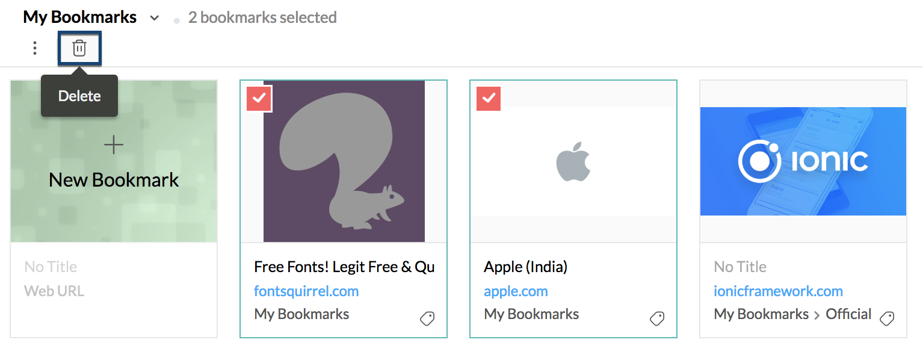Click the Official folder in Ionic breadcrumb
The width and height of the screenshot is (923, 360).
pyautogui.click(x=848, y=314)
